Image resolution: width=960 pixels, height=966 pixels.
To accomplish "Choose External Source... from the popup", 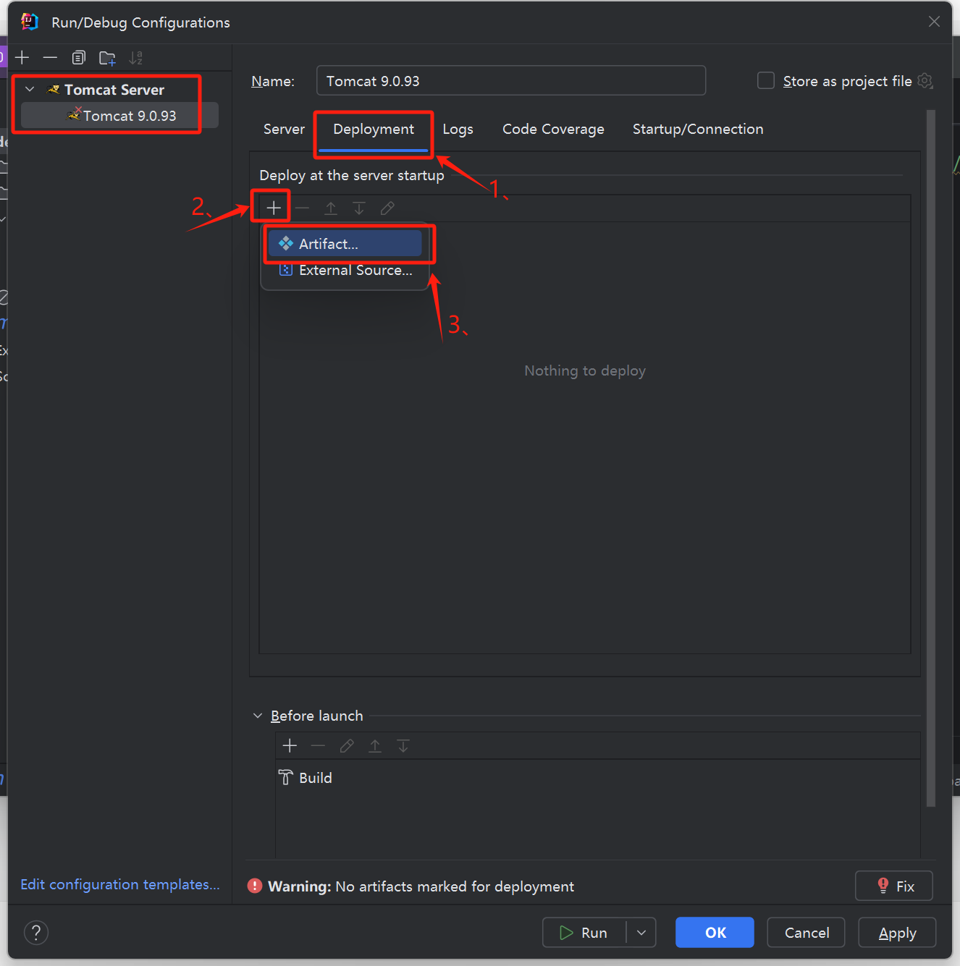I will tap(345, 270).
